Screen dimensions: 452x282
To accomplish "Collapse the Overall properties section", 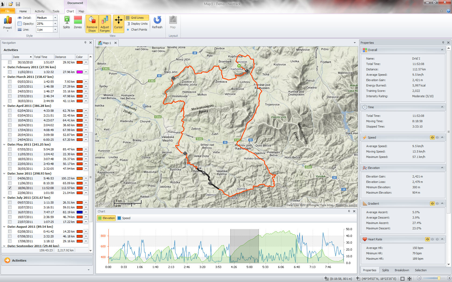I will coord(442,50).
